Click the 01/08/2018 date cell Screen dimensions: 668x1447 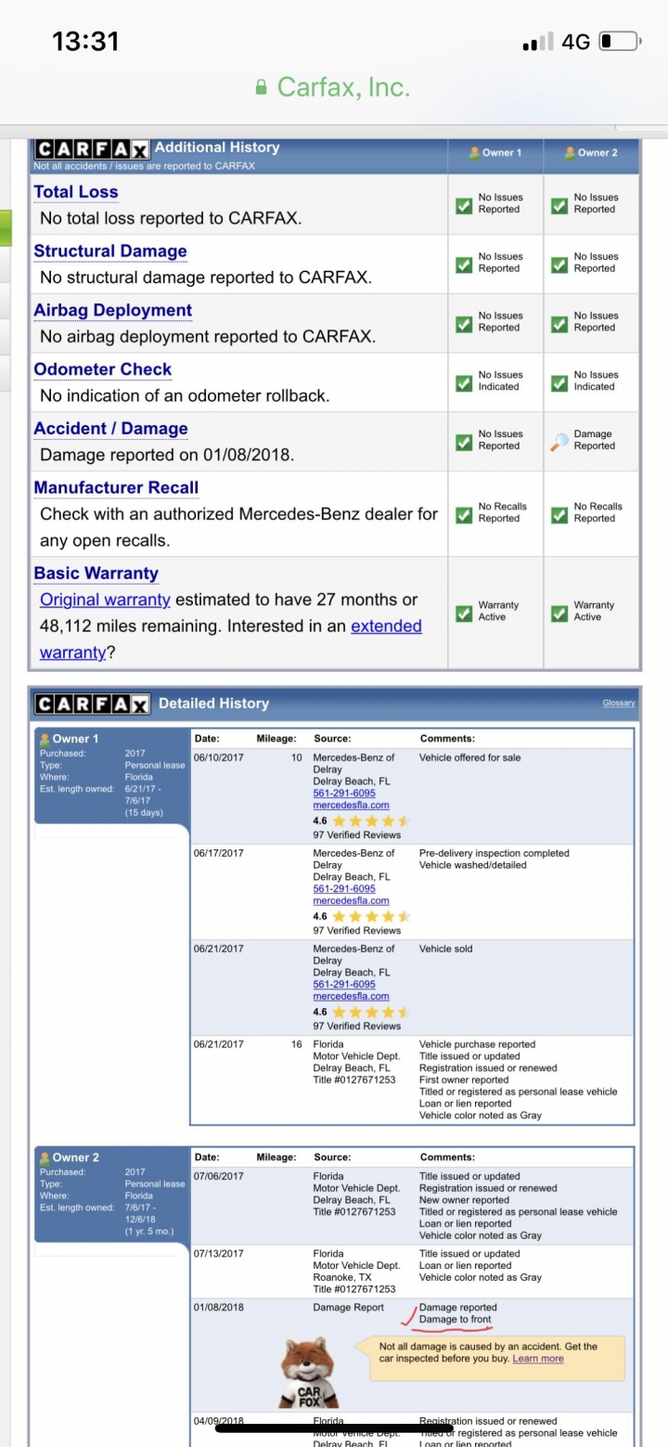tap(219, 1308)
